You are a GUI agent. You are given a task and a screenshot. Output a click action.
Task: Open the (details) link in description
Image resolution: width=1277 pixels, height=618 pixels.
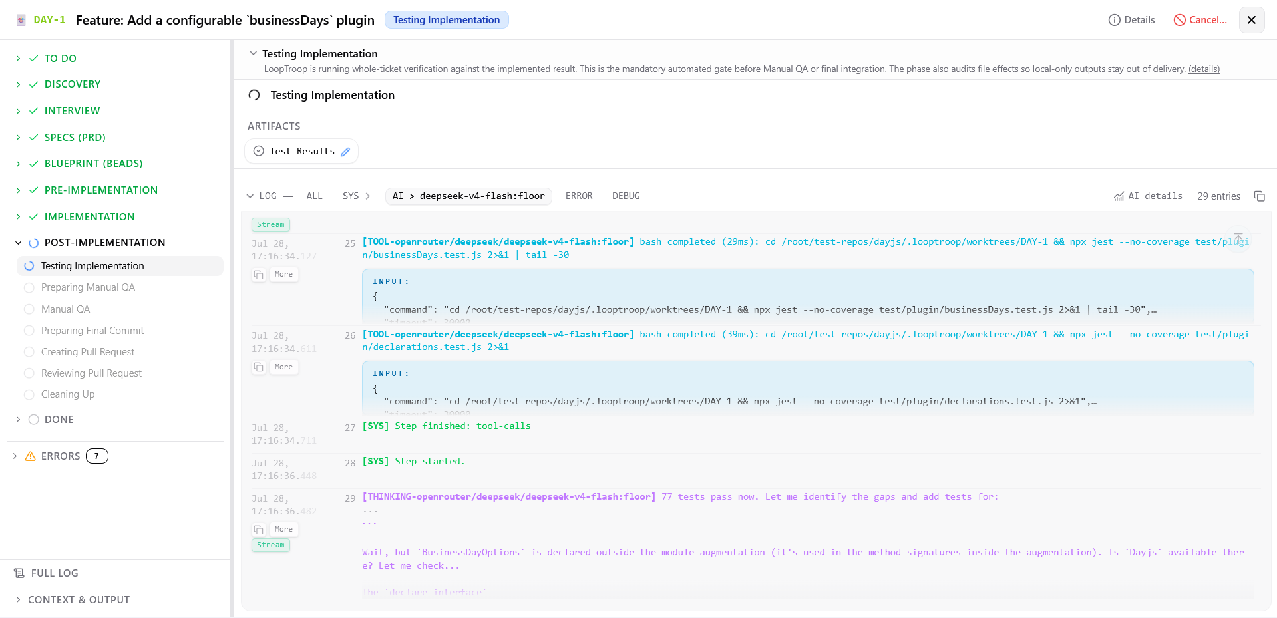coord(1204,69)
